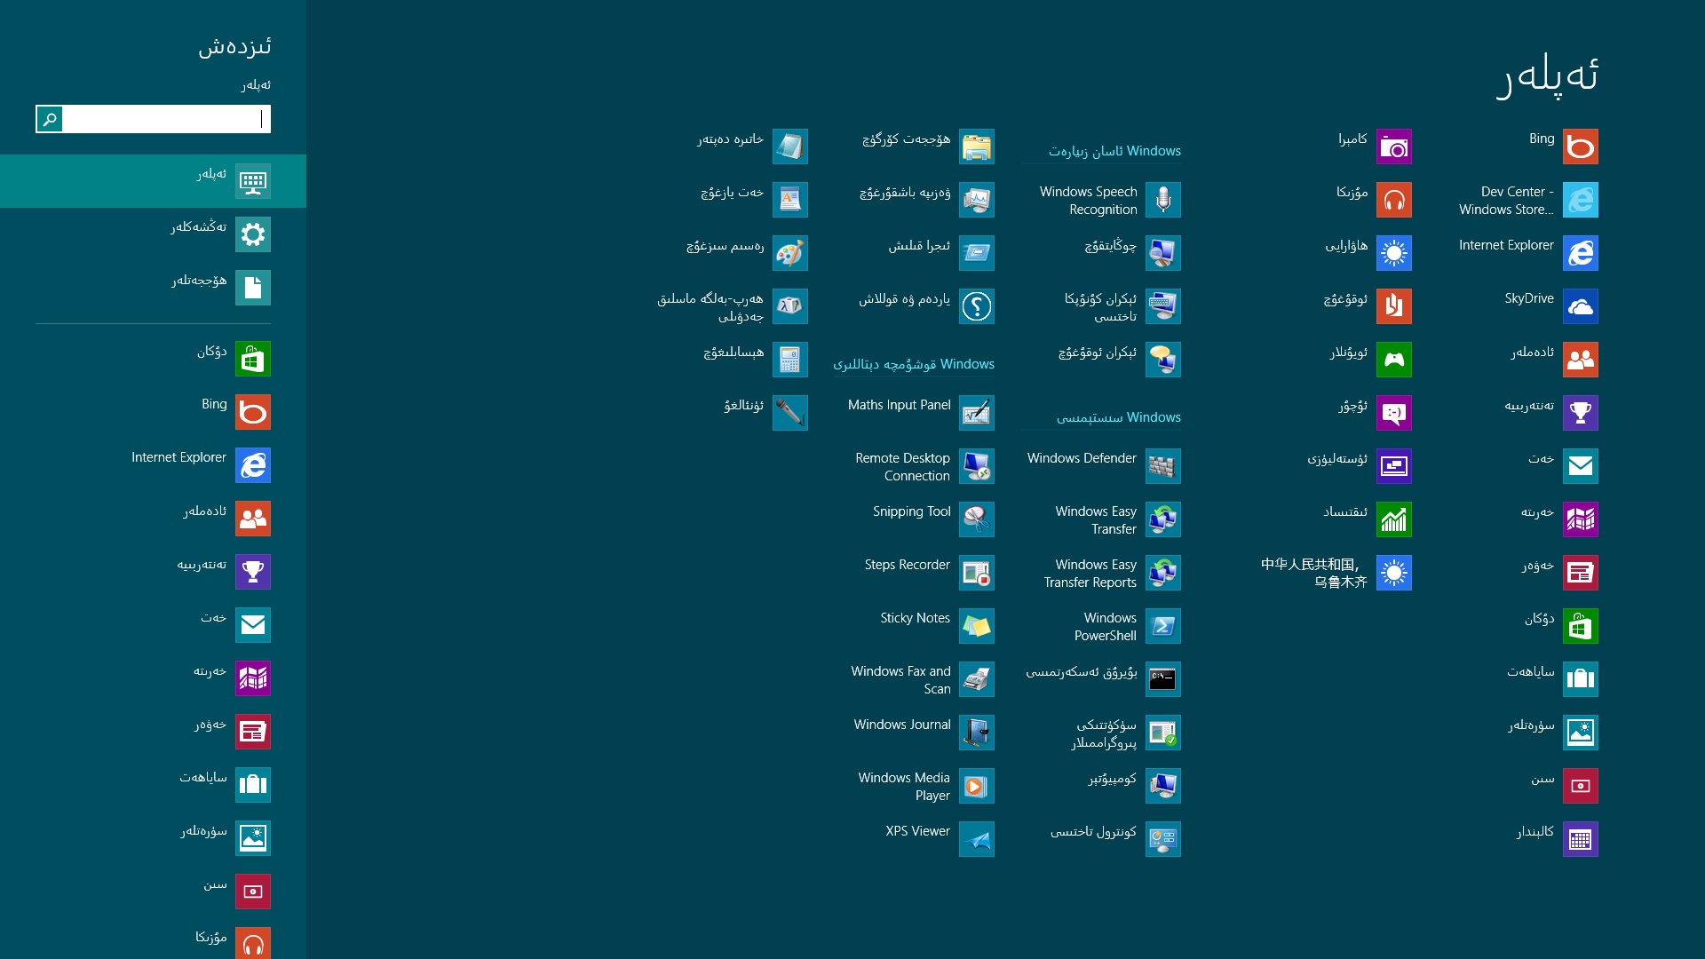Open the Xbox Games controller icon
This screenshot has width=1705, height=959.
coord(1394,360)
